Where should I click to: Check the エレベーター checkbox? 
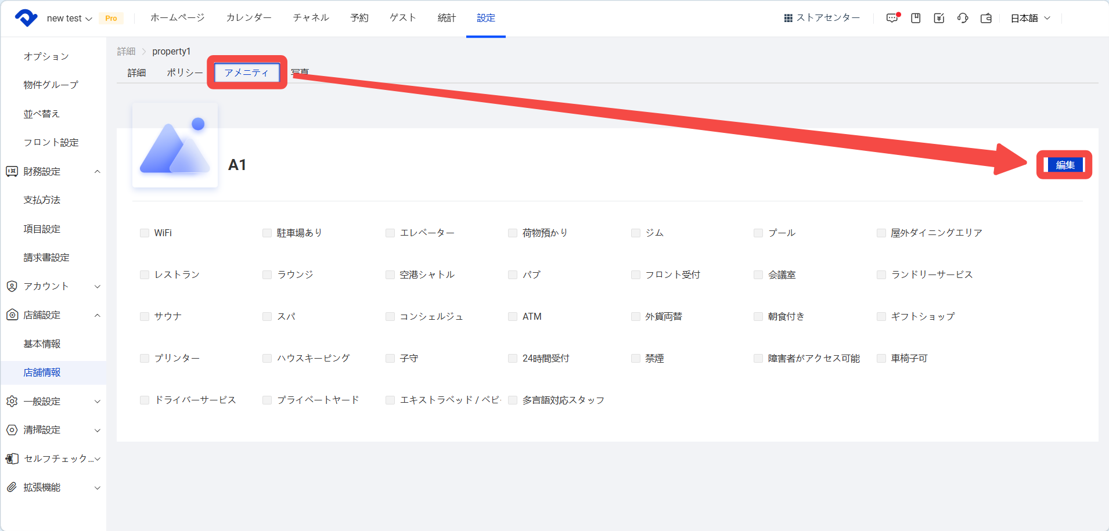[x=390, y=233]
